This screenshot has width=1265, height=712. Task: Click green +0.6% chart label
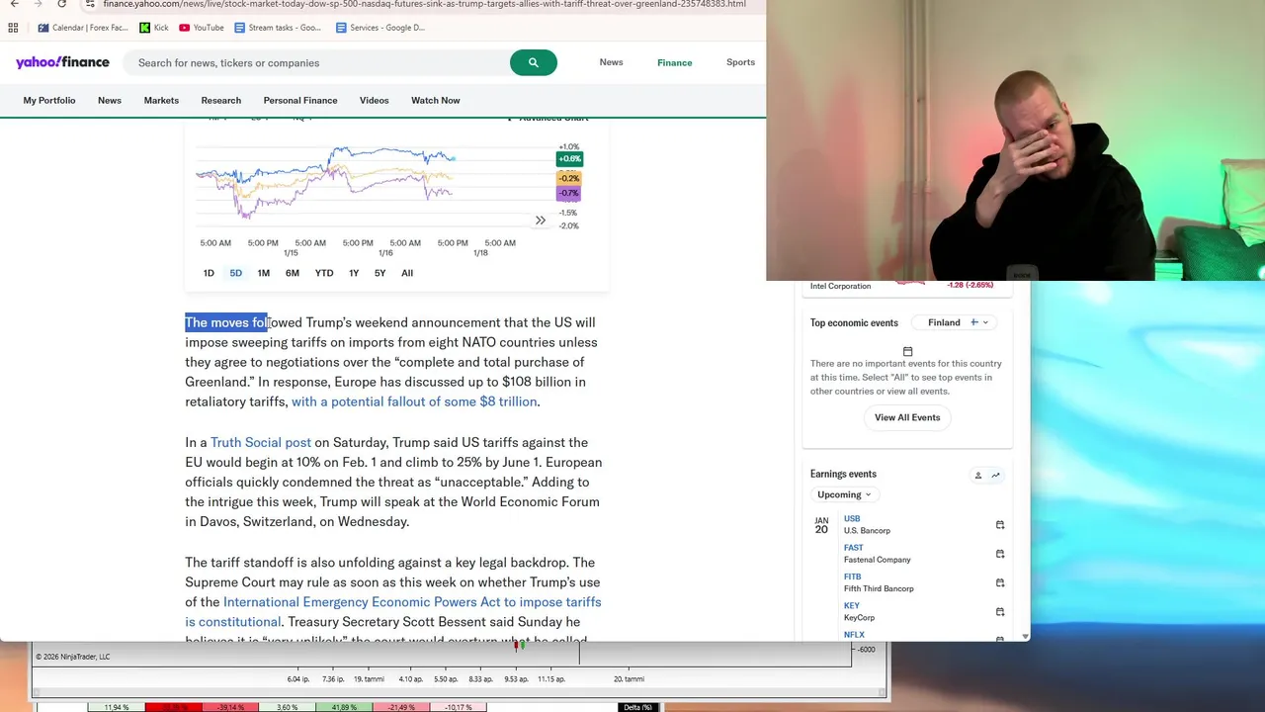[569, 158]
